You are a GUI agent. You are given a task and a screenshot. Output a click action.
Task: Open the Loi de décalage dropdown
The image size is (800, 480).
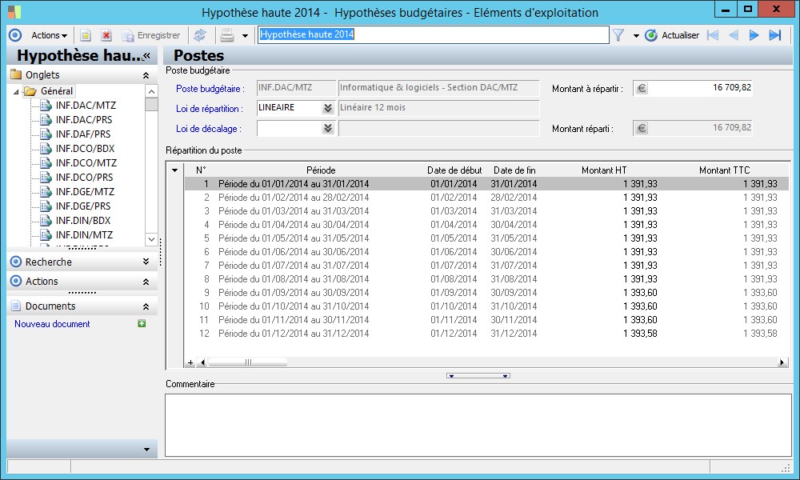click(x=327, y=128)
